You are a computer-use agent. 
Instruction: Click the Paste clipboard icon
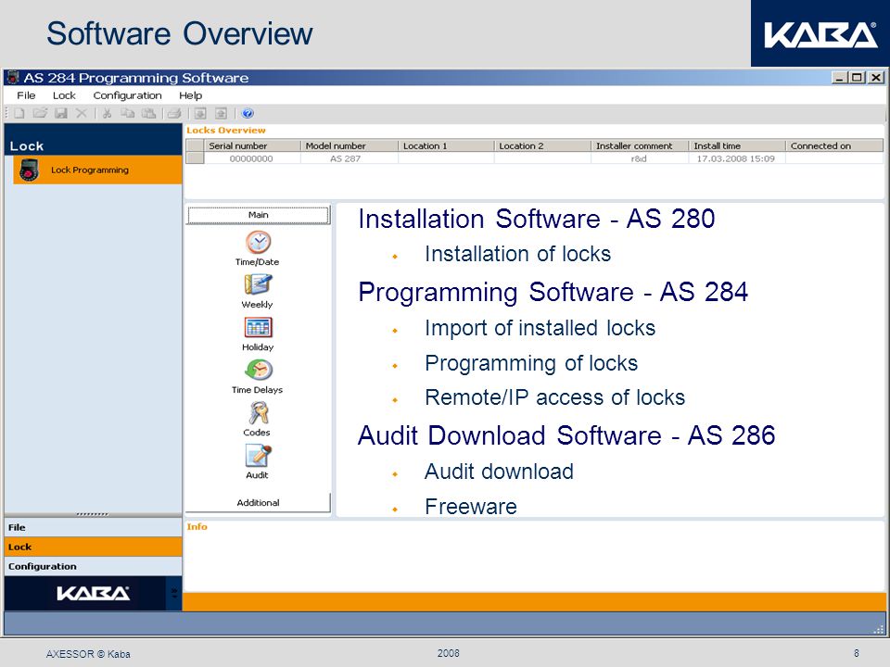148,113
